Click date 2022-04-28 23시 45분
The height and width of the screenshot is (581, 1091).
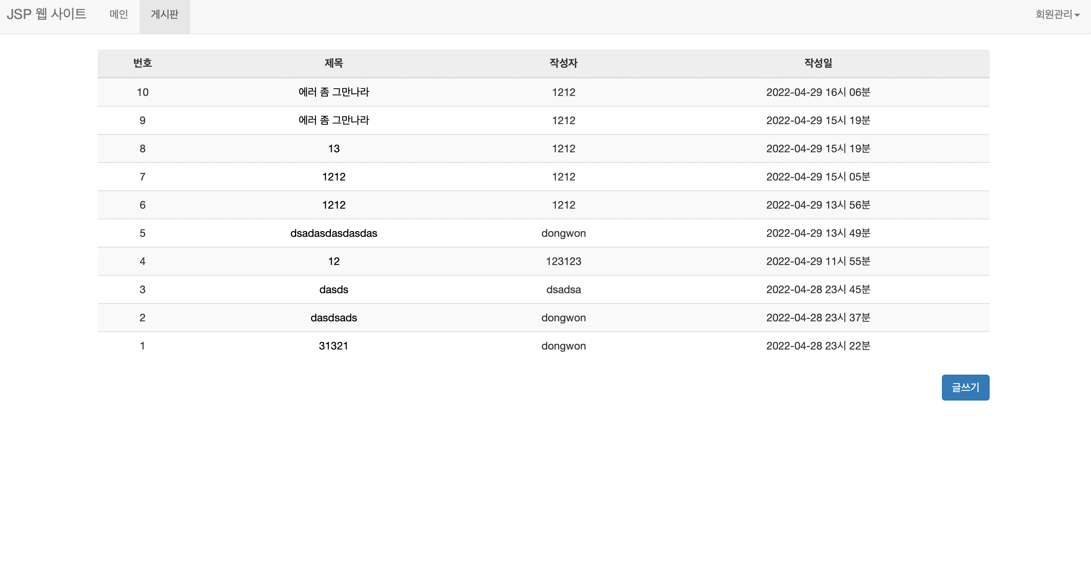[x=818, y=290]
